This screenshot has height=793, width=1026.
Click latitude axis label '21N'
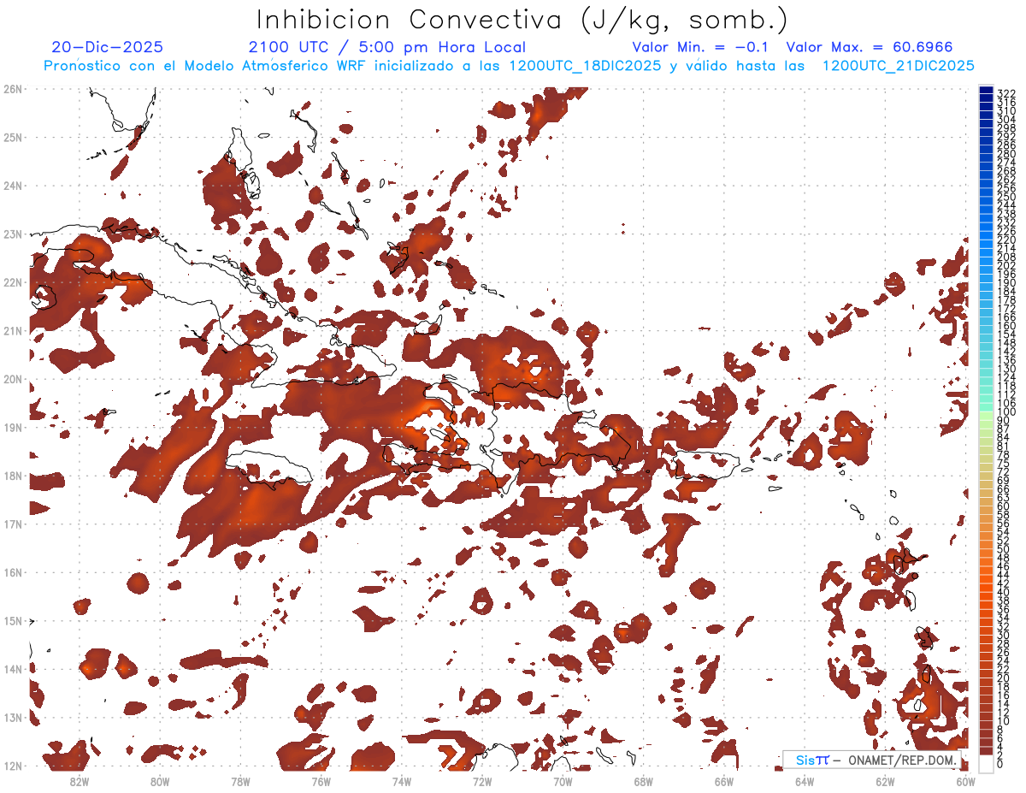click(x=13, y=330)
